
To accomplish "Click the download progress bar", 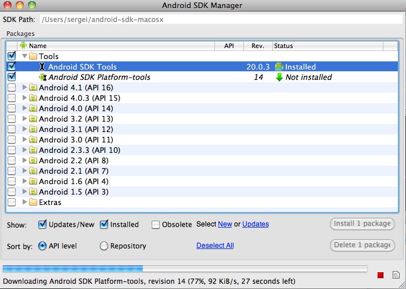I will (185, 269).
